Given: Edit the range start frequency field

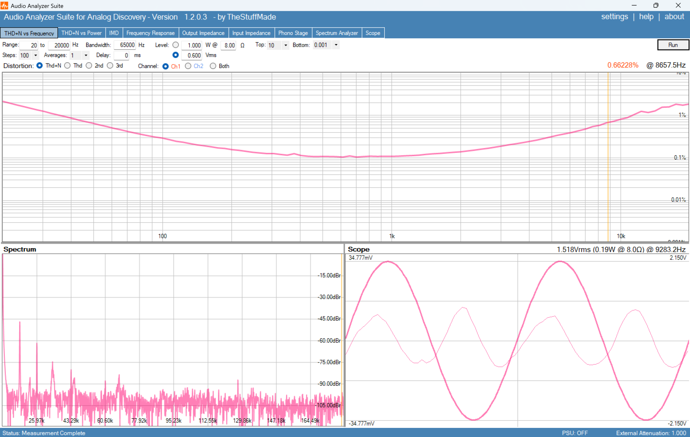Looking at the screenshot, I should [x=29, y=45].
